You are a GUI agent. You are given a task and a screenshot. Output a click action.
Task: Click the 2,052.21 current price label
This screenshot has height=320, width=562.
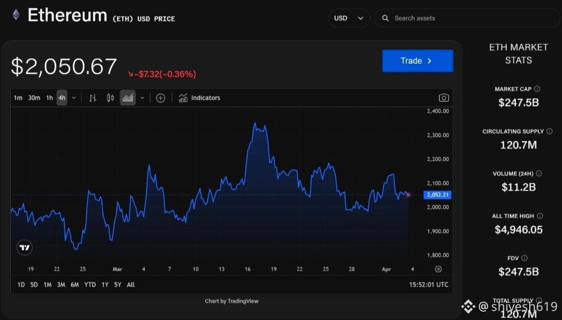pos(437,195)
